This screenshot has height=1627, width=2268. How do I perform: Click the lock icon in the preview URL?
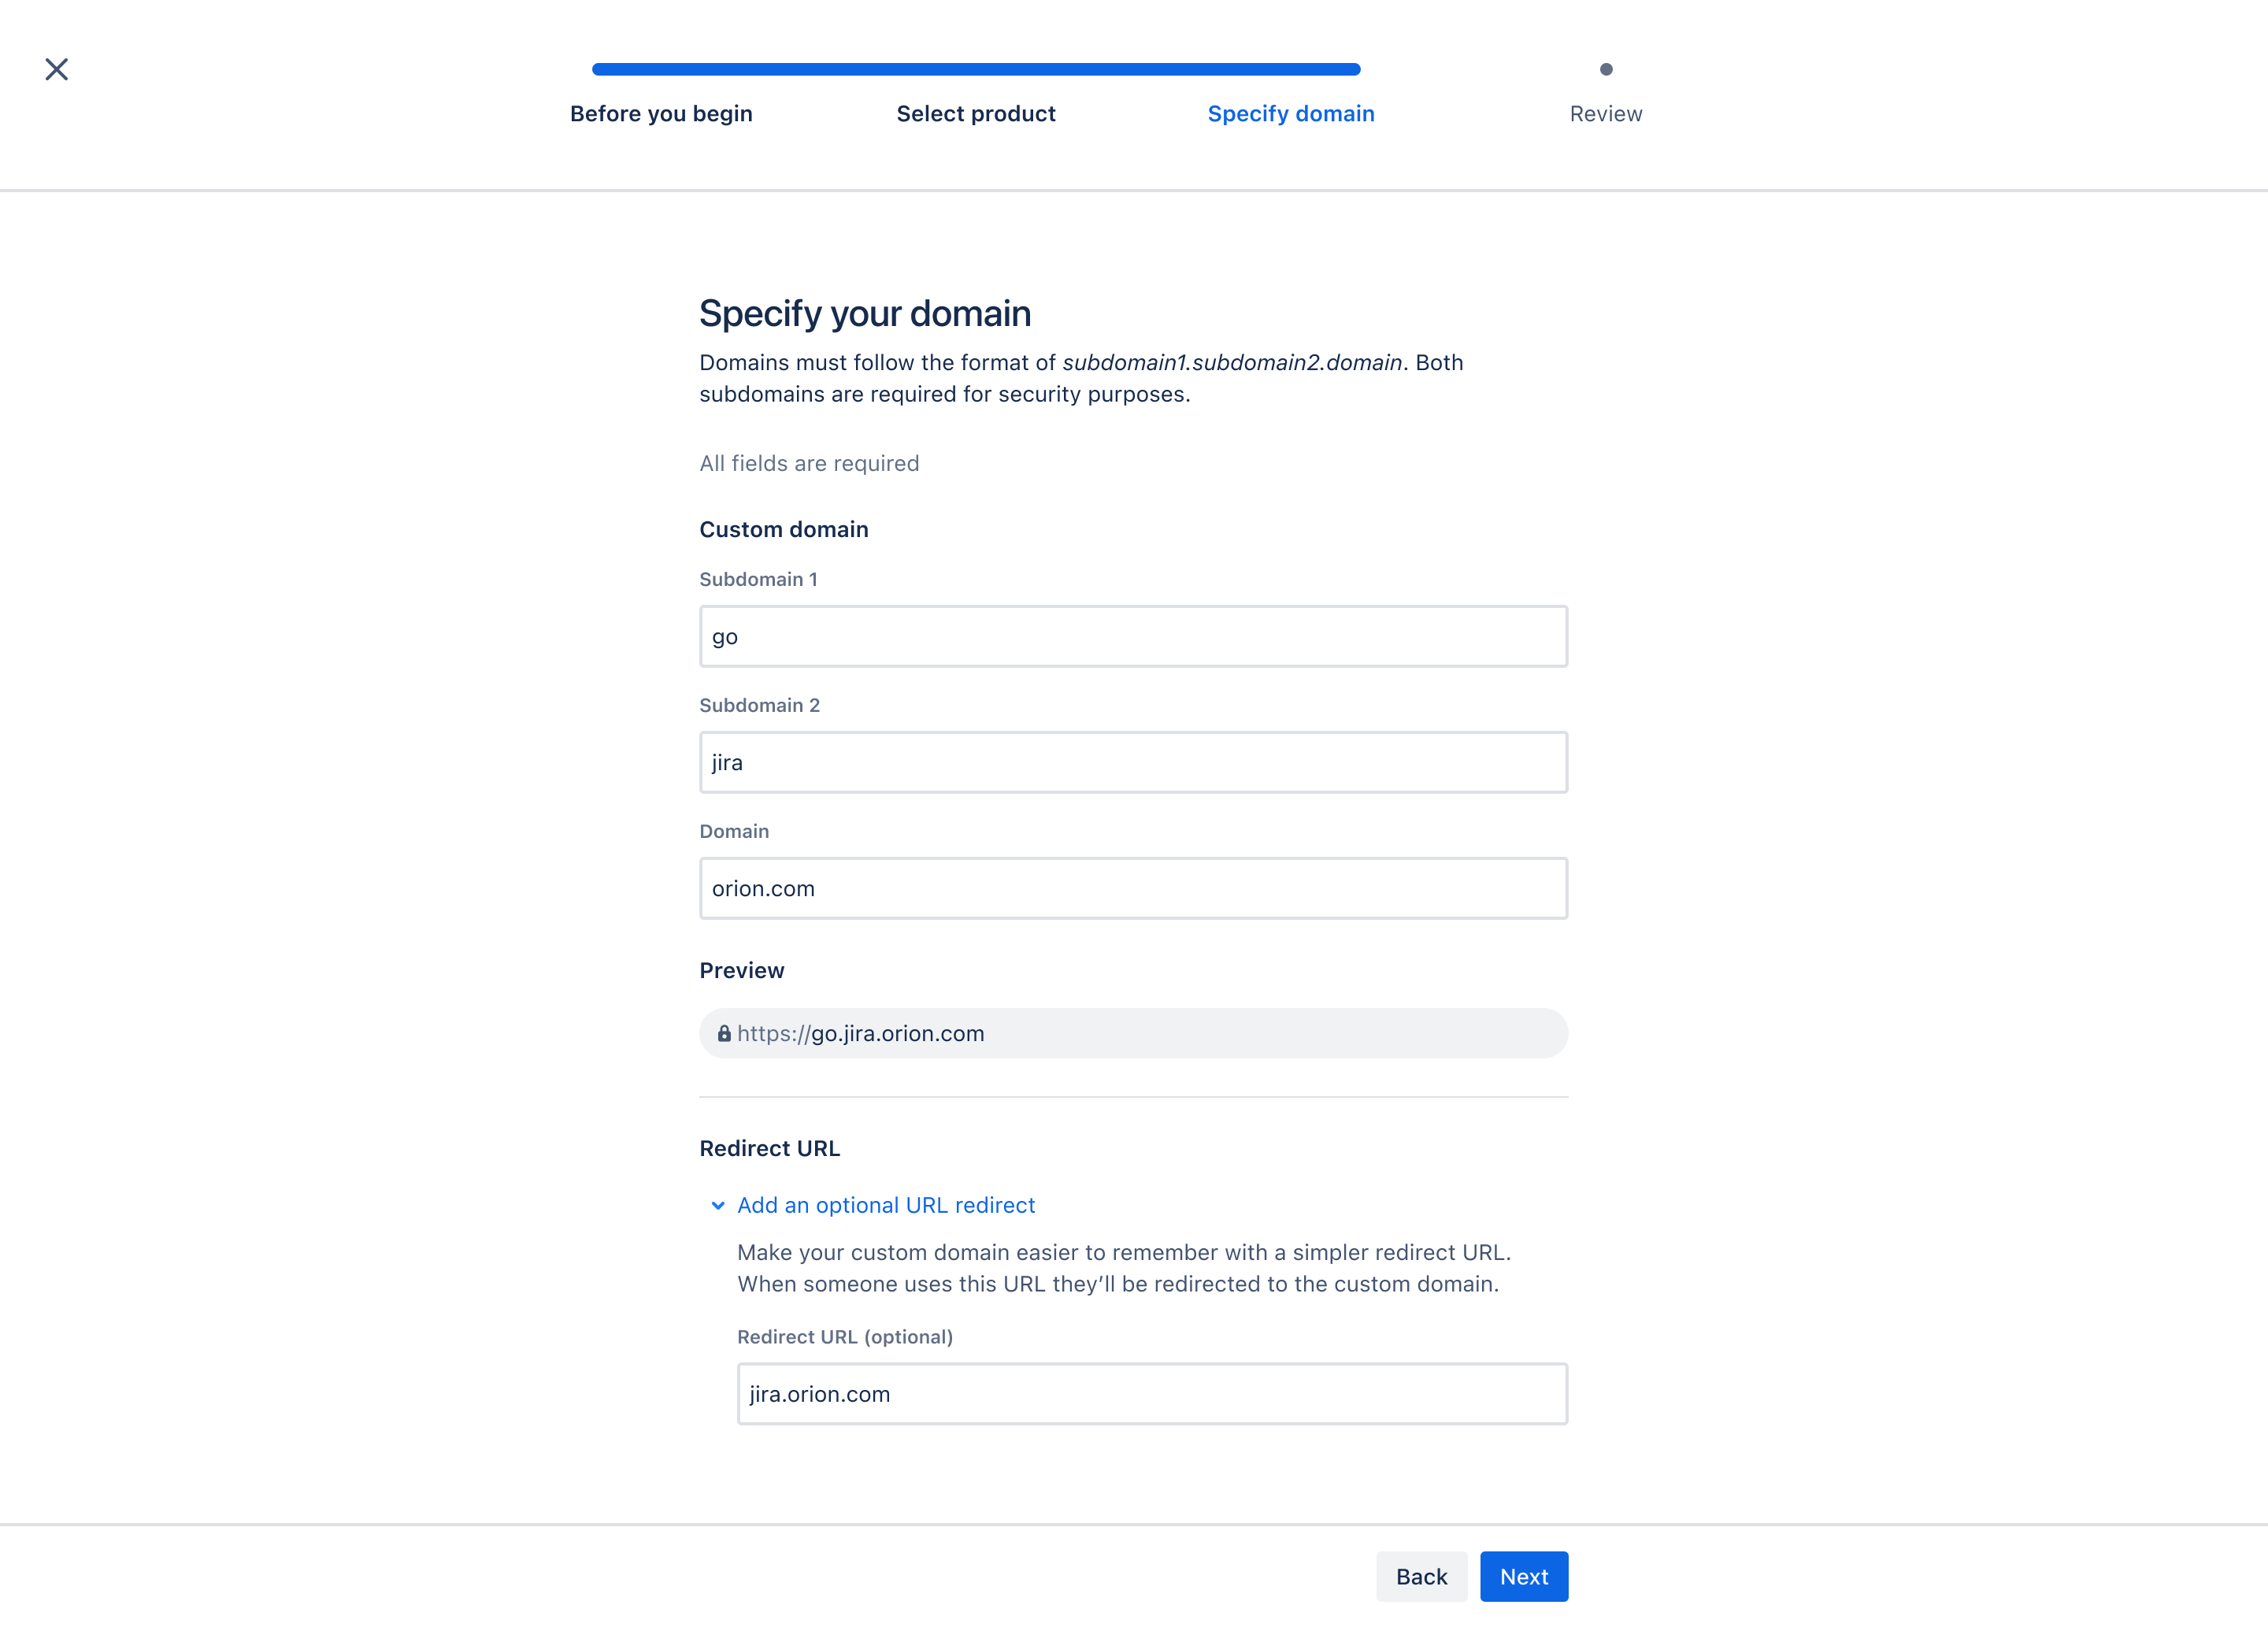(x=724, y=1033)
